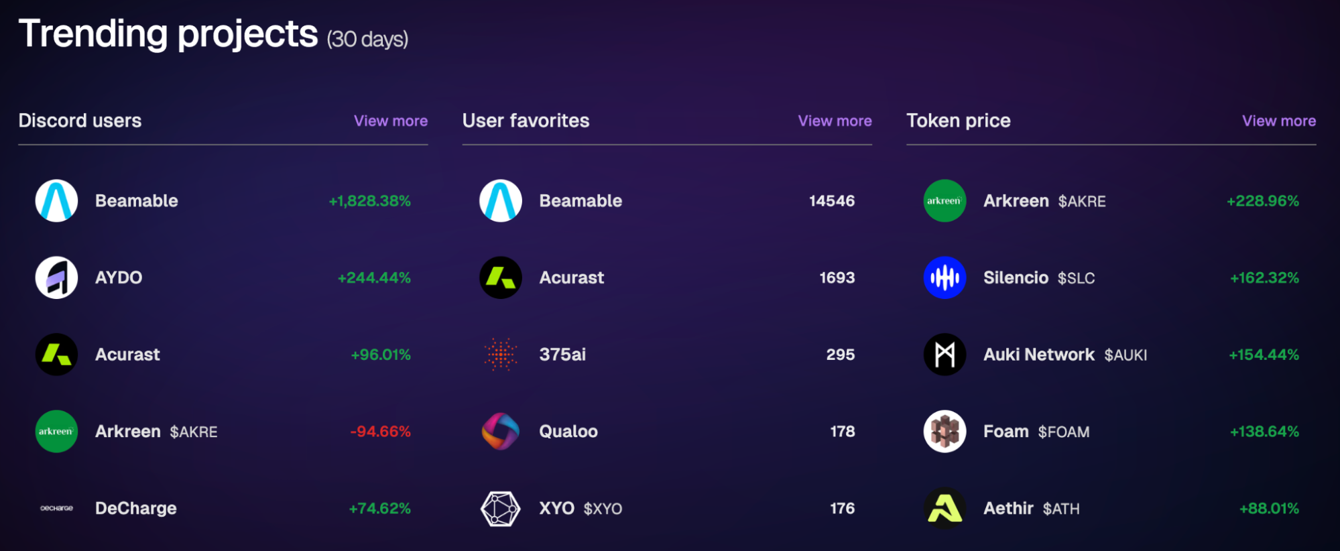Click the XYO geometric logo icon
Viewport: 1340px width, 551px height.
point(501,508)
